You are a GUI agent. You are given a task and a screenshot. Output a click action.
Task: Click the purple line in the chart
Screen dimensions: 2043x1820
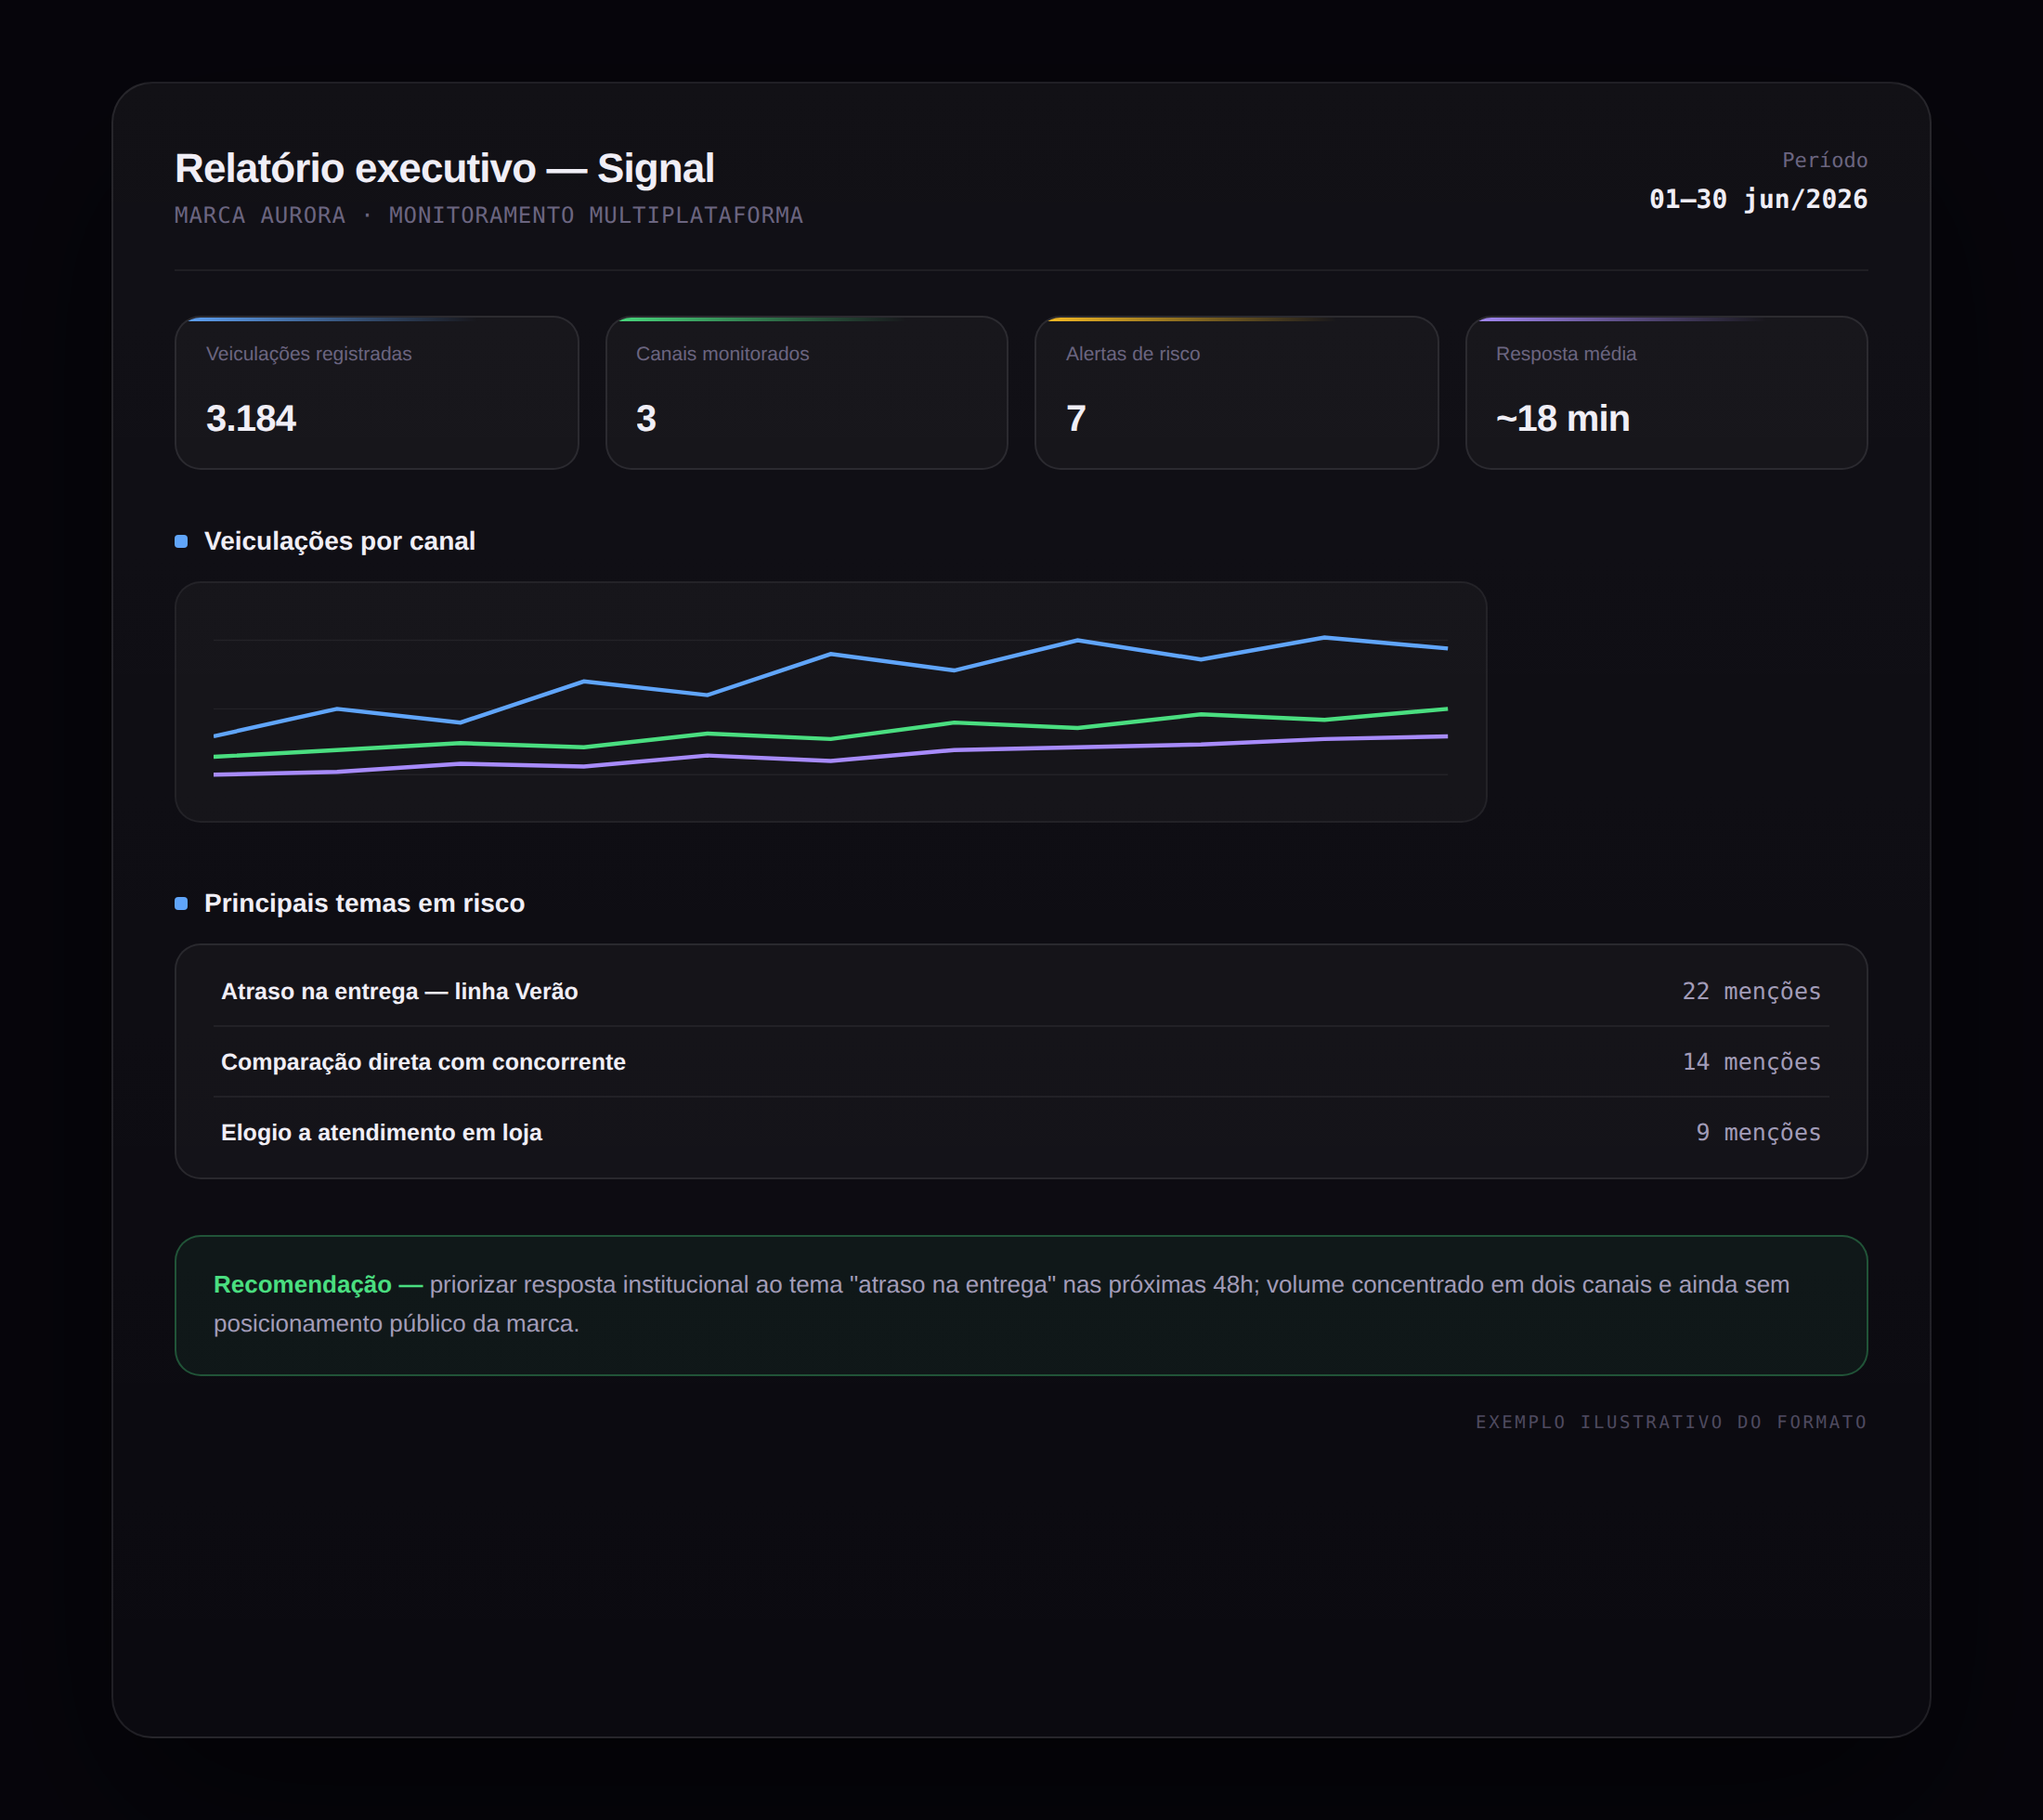click(x=830, y=761)
